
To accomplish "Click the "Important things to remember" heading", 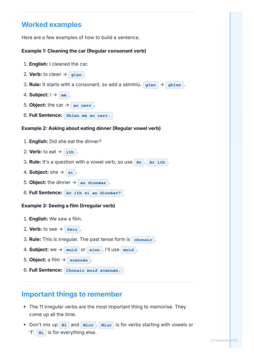I will [72, 294].
